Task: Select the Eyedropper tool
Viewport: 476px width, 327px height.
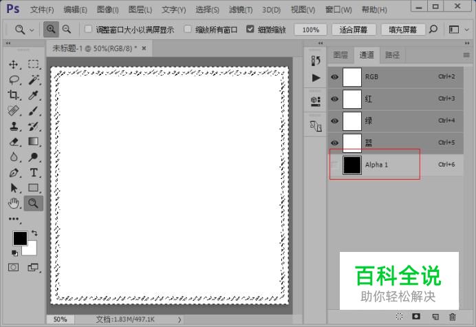Action: coord(34,95)
